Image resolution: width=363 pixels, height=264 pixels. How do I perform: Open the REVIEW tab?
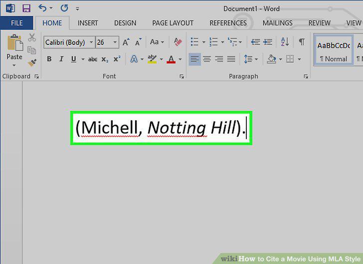pyautogui.click(x=319, y=23)
